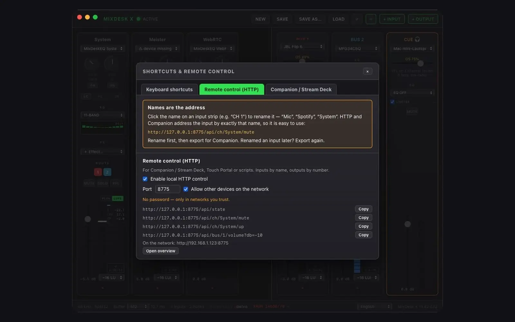
Task: Close the Shortcuts & Remote Control dialog
Action: pyautogui.click(x=367, y=71)
